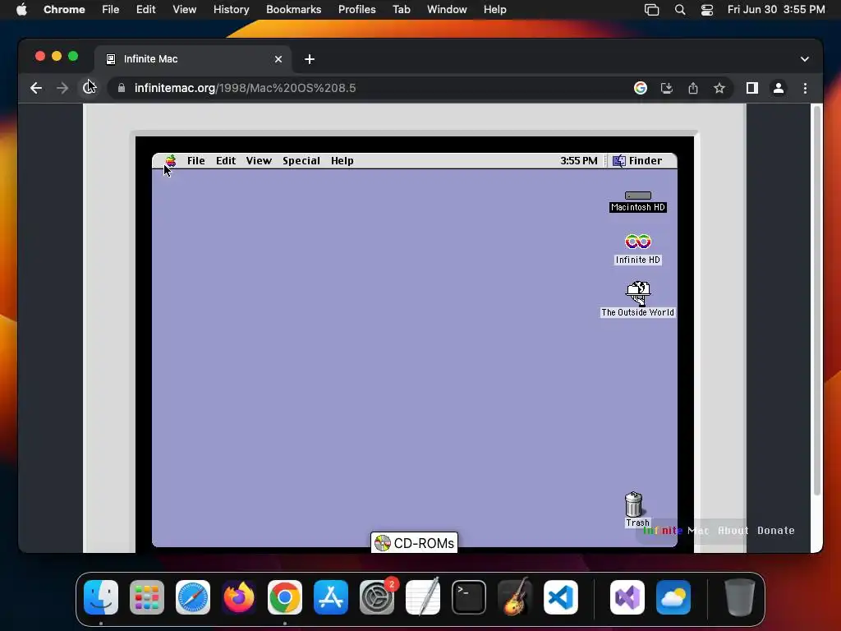Open TextEdit from the Dock
Screen dimensions: 841x631
tap(423, 597)
